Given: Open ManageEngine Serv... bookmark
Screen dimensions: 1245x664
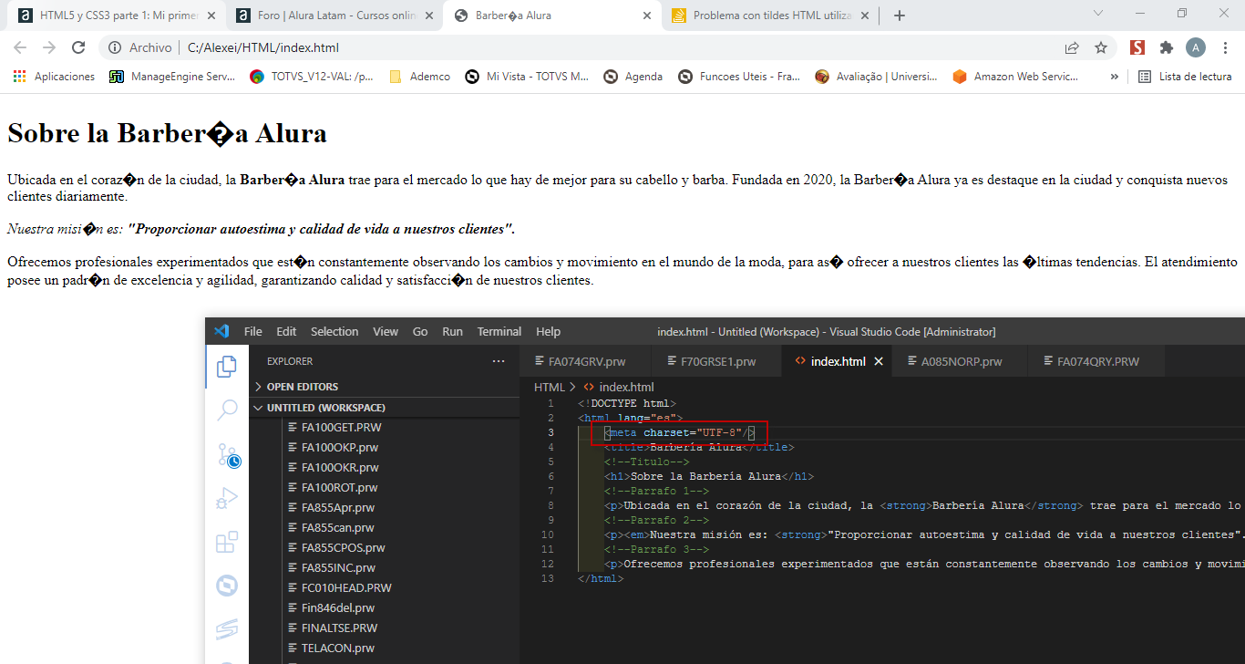Looking at the screenshot, I should tap(173, 77).
